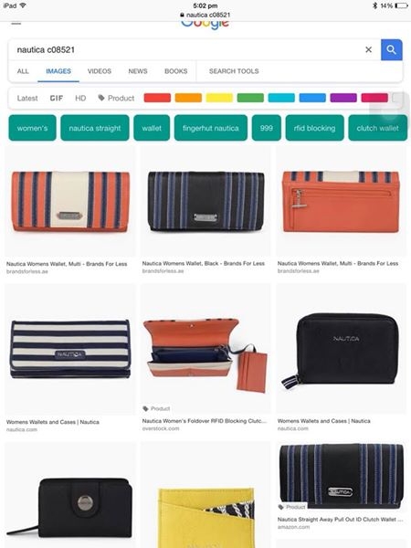Screen dimensions: 411x548
Task: Toggle the HD filter
Action: (x=80, y=99)
